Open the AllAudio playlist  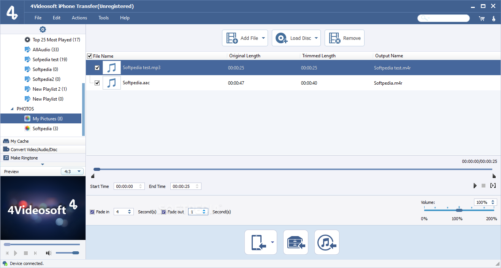coord(46,49)
